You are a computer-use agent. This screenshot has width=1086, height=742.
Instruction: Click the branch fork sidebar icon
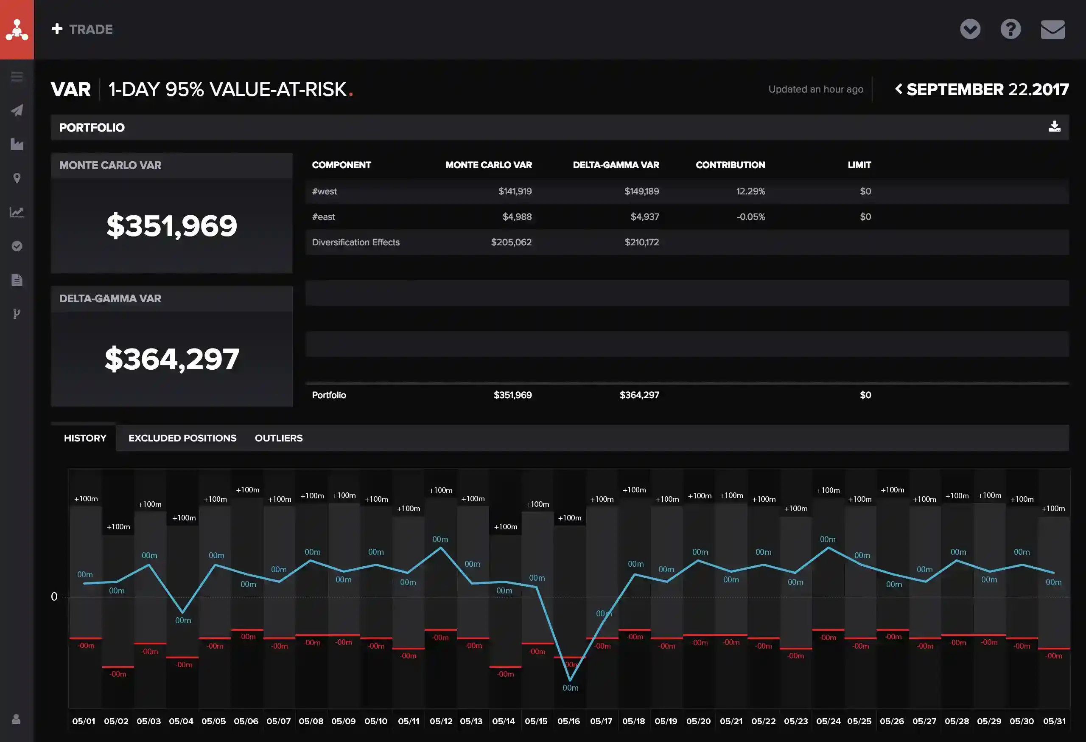point(17,314)
